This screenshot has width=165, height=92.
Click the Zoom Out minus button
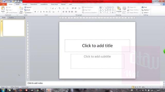(146, 87)
